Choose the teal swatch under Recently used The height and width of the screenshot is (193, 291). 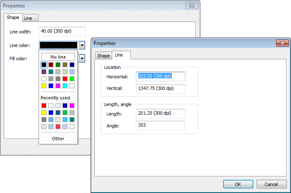click(x=72, y=120)
